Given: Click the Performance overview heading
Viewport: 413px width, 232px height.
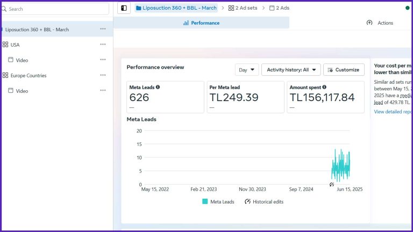Looking at the screenshot, I should coord(155,67).
